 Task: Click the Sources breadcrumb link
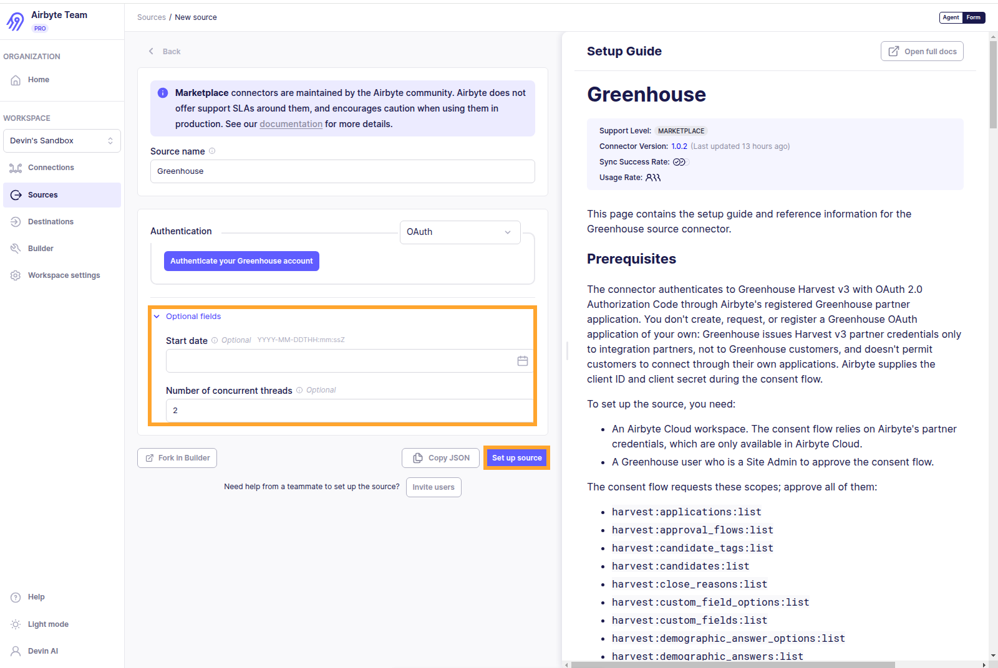[x=152, y=17]
